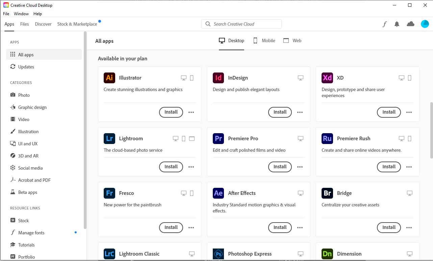Image resolution: width=433 pixels, height=261 pixels.
Task: Open the options menu for XD
Action: pos(409,112)
